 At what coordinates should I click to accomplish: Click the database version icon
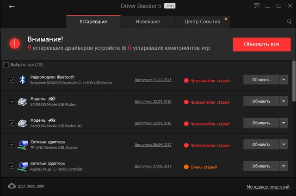tap(12, 186)
